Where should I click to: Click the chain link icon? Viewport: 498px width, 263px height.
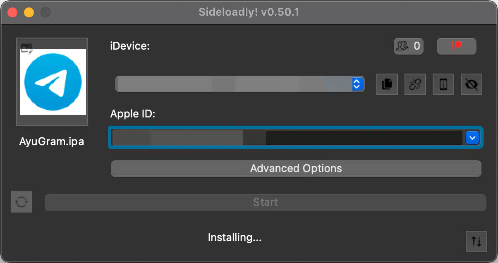tap(415, 84)
